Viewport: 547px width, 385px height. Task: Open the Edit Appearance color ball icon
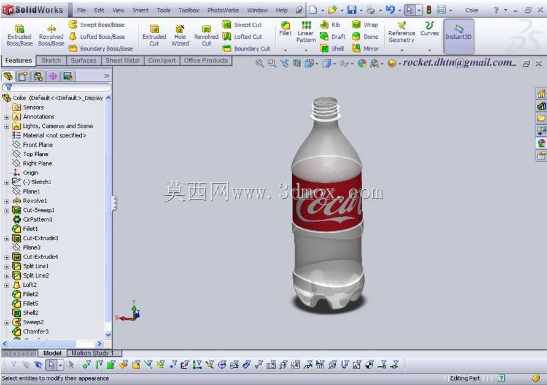coord(362,63)
